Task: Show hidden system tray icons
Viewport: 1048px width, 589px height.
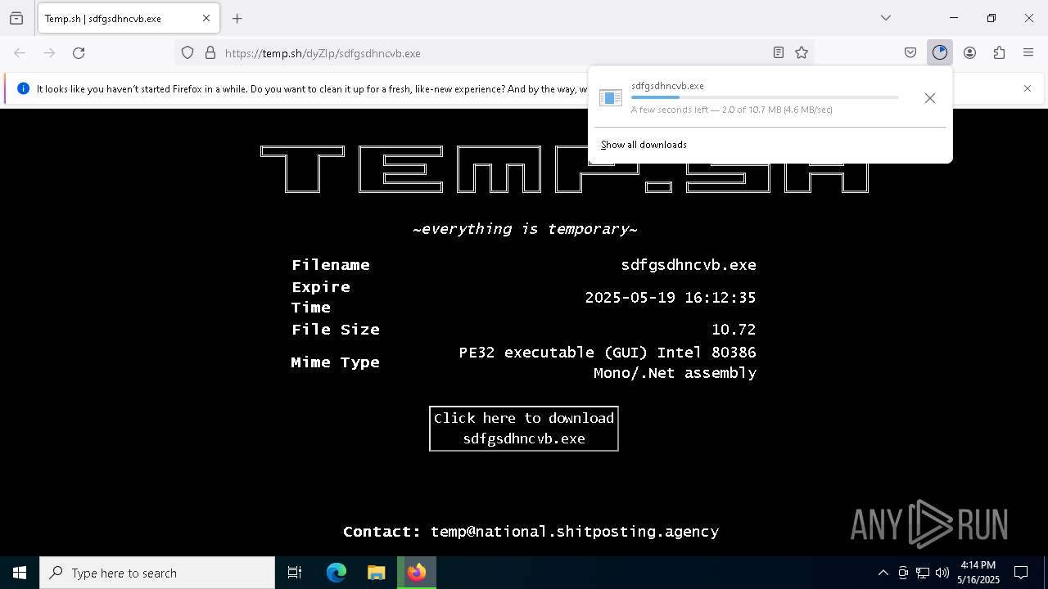Action: 883,573
